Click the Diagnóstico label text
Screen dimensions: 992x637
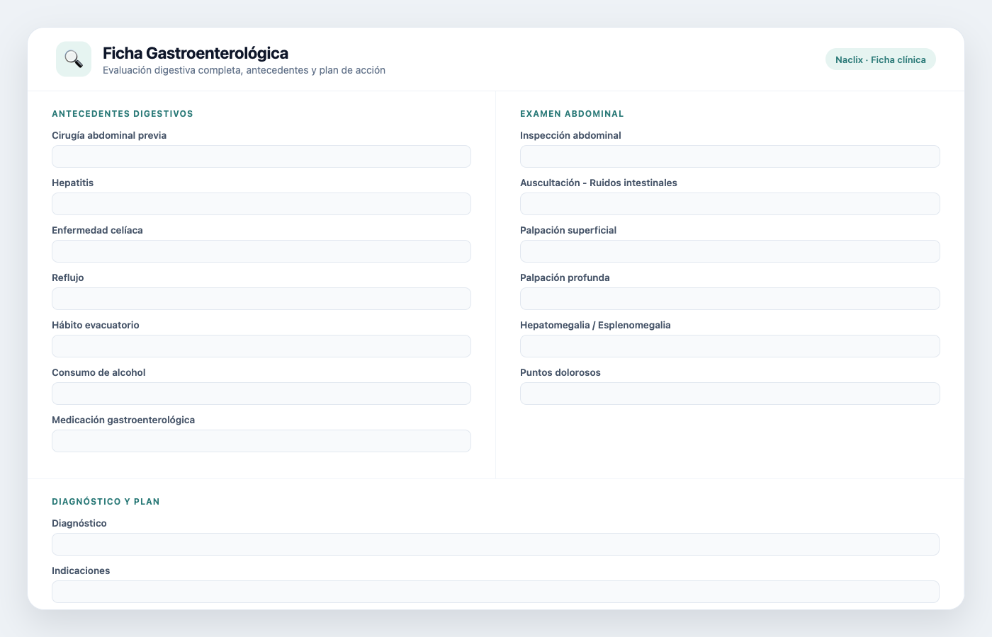pyautogui.click(x=79, y=523)
